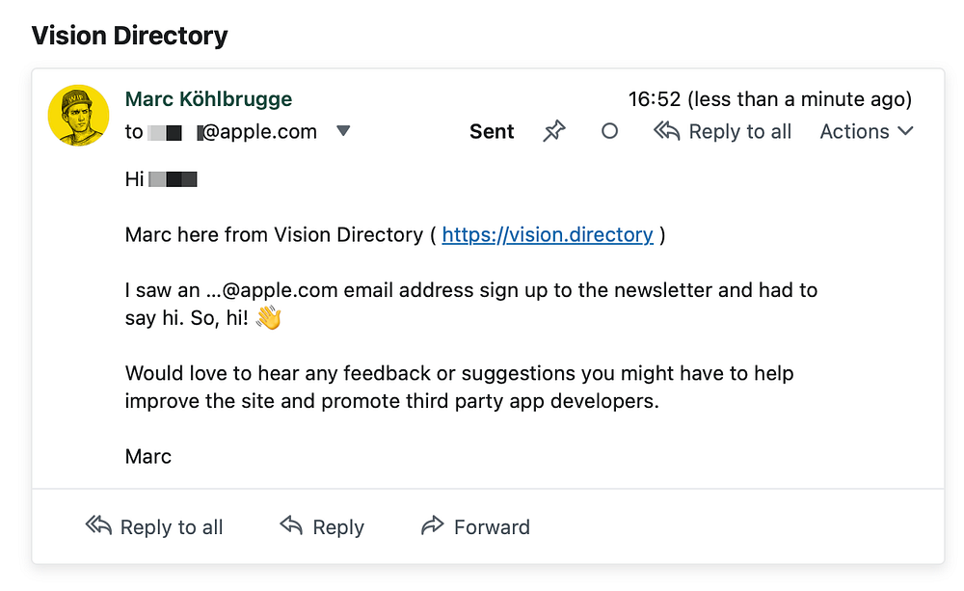Click the chevron beside Actions
The height and width of the screenshot is (591, 964).
(905, 132)
